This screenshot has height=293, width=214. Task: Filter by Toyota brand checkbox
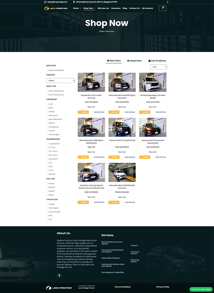click(47, 131)
